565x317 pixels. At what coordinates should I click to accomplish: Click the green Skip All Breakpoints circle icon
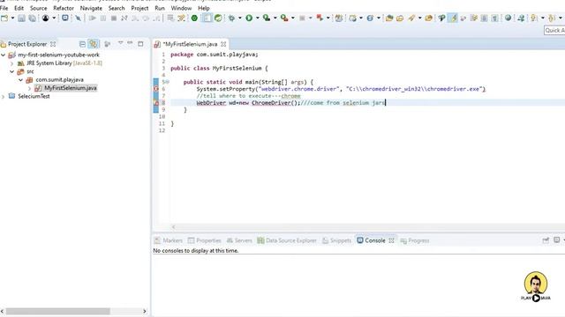click(x=194, y=18)
